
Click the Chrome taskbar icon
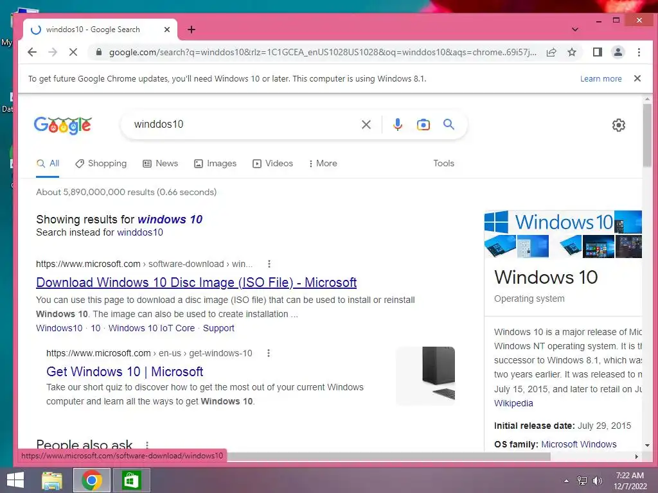[92, 480]
